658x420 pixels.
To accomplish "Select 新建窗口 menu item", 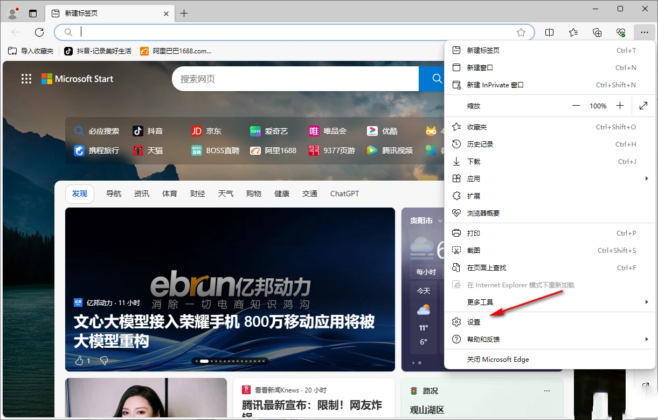I will 550,67.
